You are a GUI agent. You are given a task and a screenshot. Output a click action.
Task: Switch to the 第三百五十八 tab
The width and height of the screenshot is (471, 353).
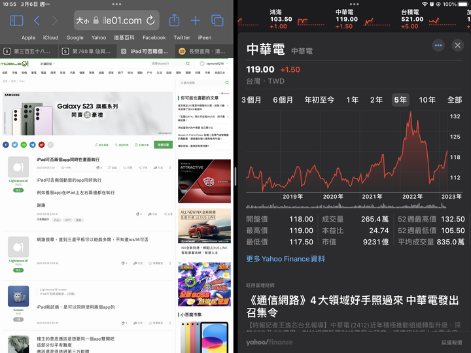pos(29,52)
